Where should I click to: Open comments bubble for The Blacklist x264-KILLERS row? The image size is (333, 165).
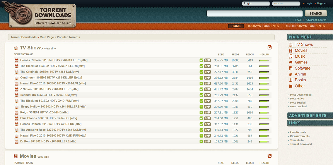(x=207, y=66)
